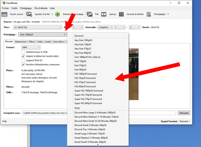Click the HandBrake app icon in title bar
The width and height of the screenshot is (201, 147).
(3, 3)
